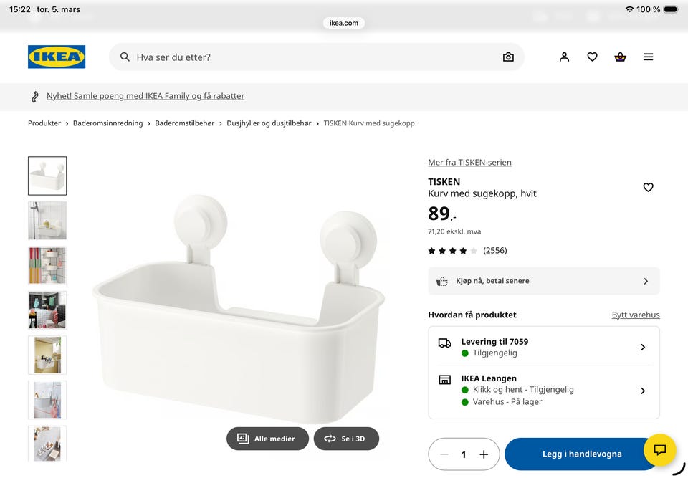Go to Dusjhyller og dusjtilbehør breadcrumb
This screenshot has height=478, width=688.
pyautogui.click(x=269, y=123)
